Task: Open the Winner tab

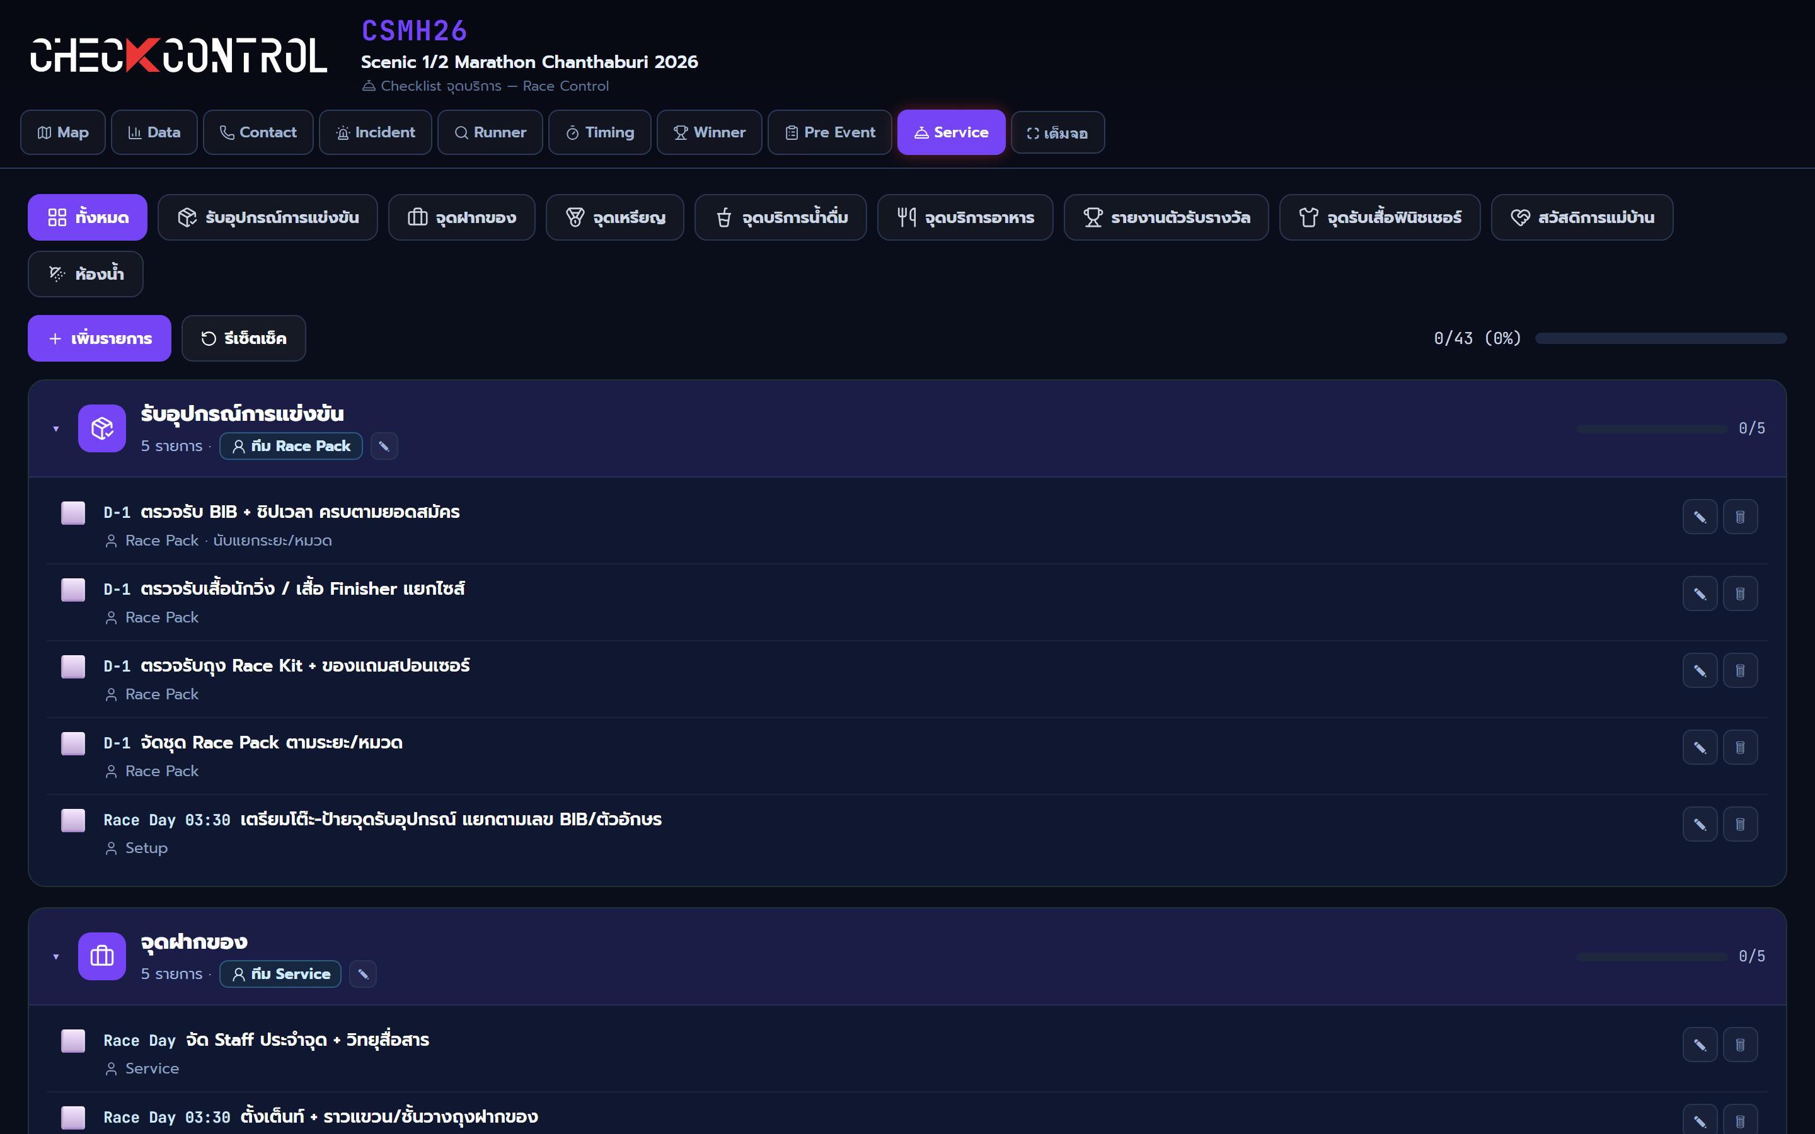Action: pos(710,133)
